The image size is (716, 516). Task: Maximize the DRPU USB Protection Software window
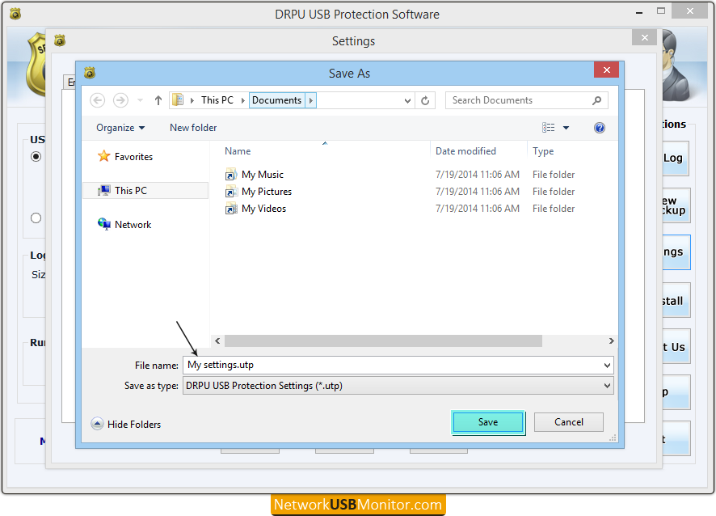tap(661, 11)
